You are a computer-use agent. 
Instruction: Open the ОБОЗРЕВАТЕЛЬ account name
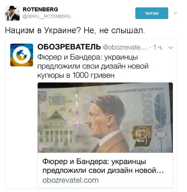(x=69, y=47)
